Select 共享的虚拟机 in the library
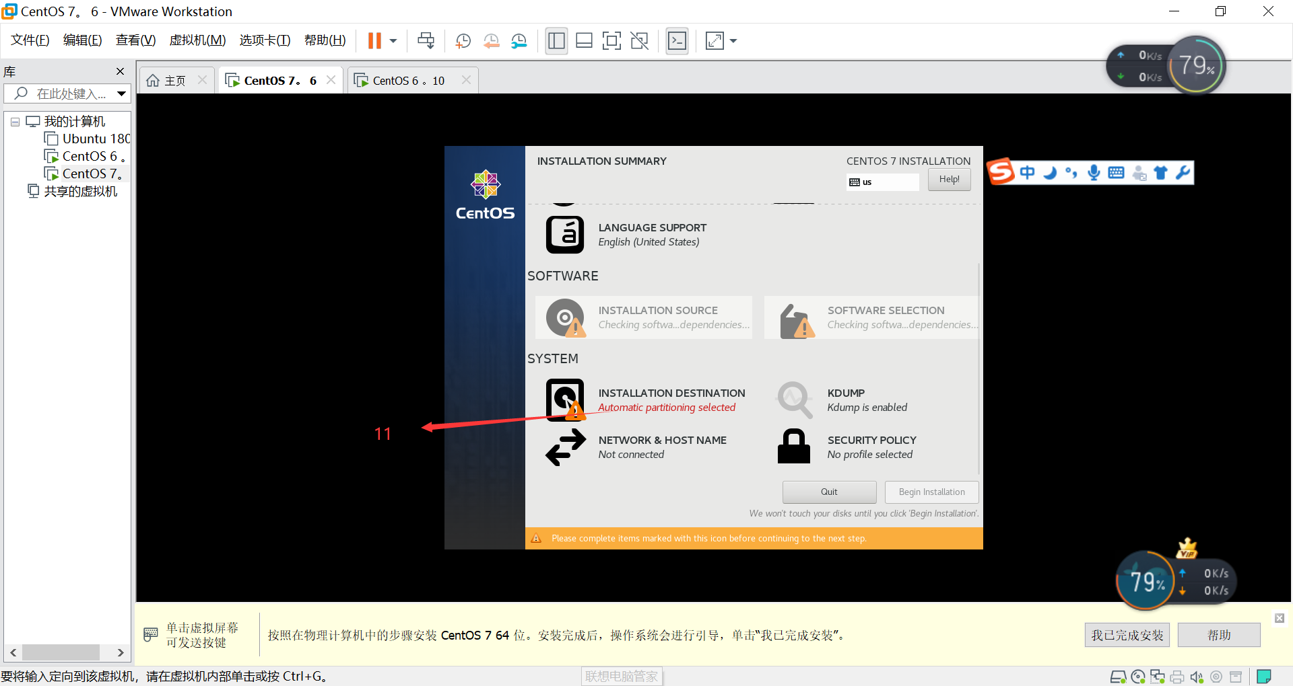 [x=73, y=191]
